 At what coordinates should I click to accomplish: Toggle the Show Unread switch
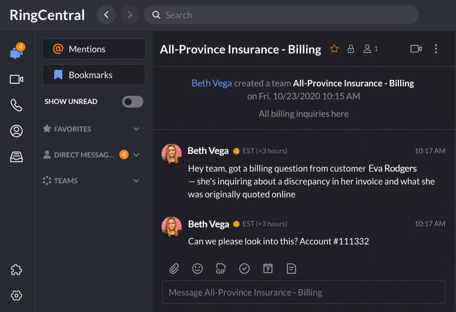[132, 102]
